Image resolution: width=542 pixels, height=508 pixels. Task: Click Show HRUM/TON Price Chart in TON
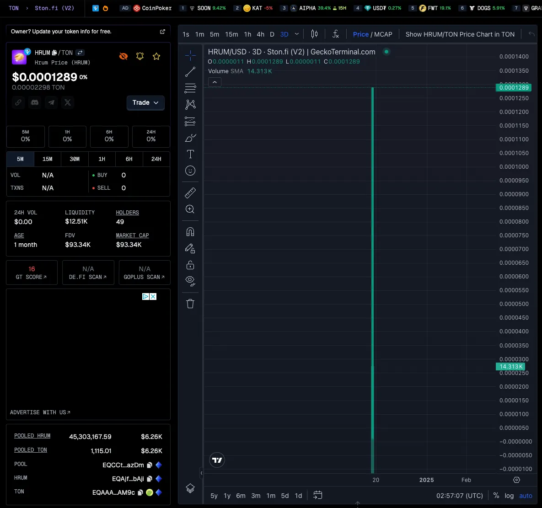(x=460, y=34)
